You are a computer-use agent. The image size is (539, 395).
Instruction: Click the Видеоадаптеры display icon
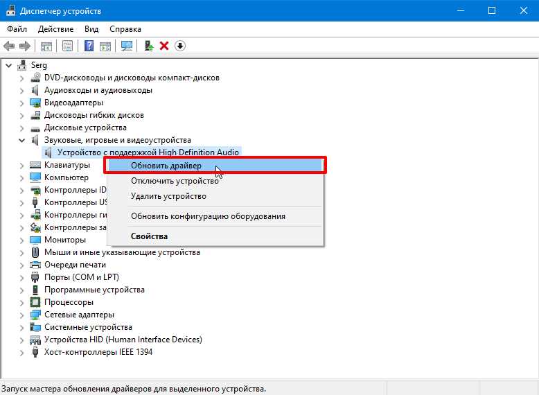pyautogui.click(x=35, y=103)
